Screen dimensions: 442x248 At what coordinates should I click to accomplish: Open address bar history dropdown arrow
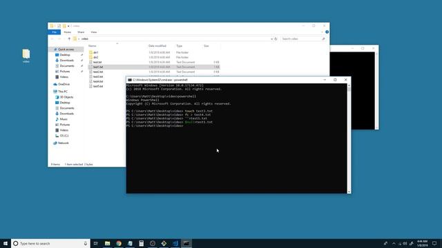pos(271,39)
